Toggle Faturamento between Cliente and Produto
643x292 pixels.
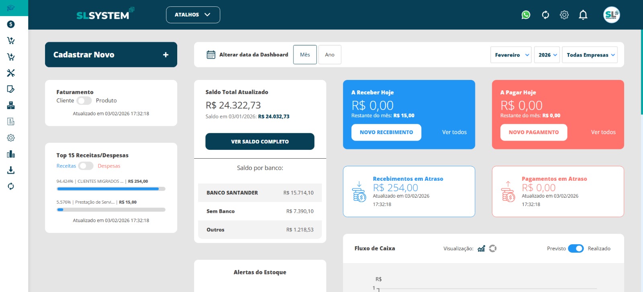point(84,101)
